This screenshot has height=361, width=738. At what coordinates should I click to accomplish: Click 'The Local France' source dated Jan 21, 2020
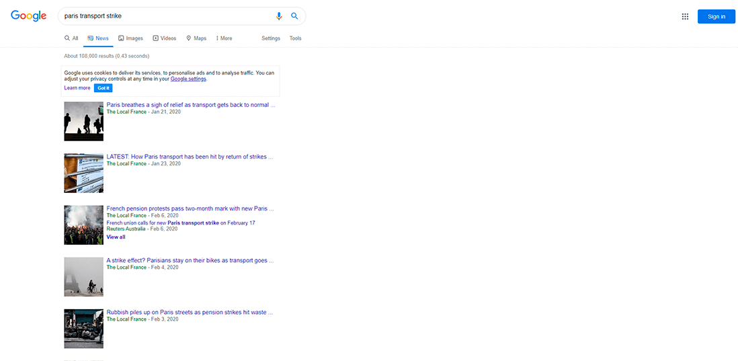(126, 112)
